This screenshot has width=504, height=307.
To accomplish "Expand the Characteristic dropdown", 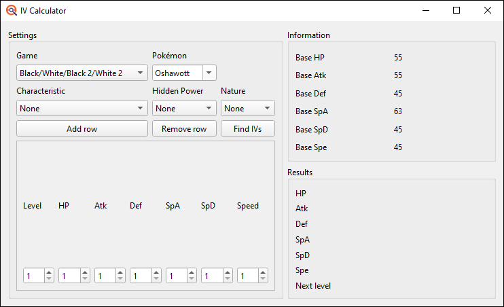I will (82, 109).
